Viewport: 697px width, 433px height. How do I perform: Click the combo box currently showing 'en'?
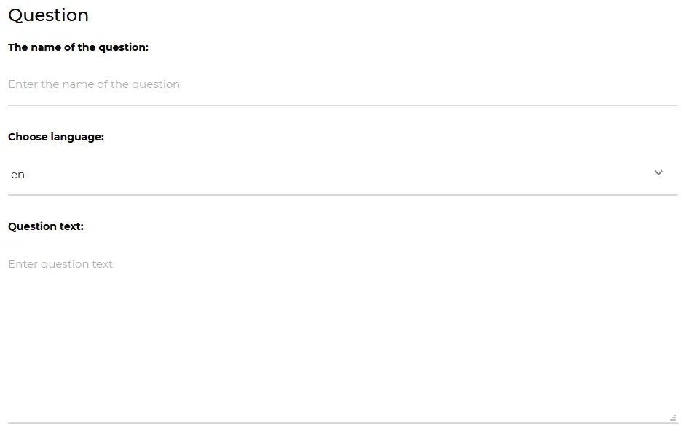[x=342, y=174]
